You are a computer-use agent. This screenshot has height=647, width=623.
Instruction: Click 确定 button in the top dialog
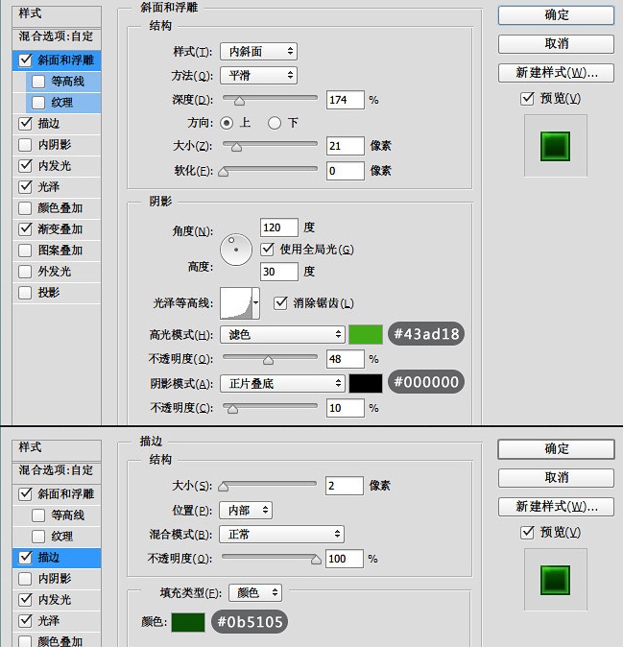[x=556, y=15]
